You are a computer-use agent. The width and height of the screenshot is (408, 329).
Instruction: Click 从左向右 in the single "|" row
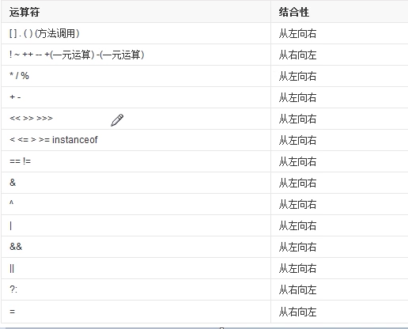[x=297, y=226]
